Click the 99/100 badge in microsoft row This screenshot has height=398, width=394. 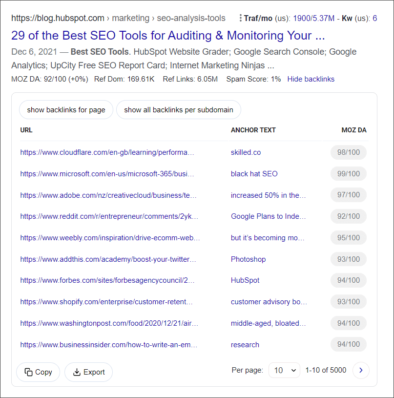pyautogui.click(x=349, y=174)
